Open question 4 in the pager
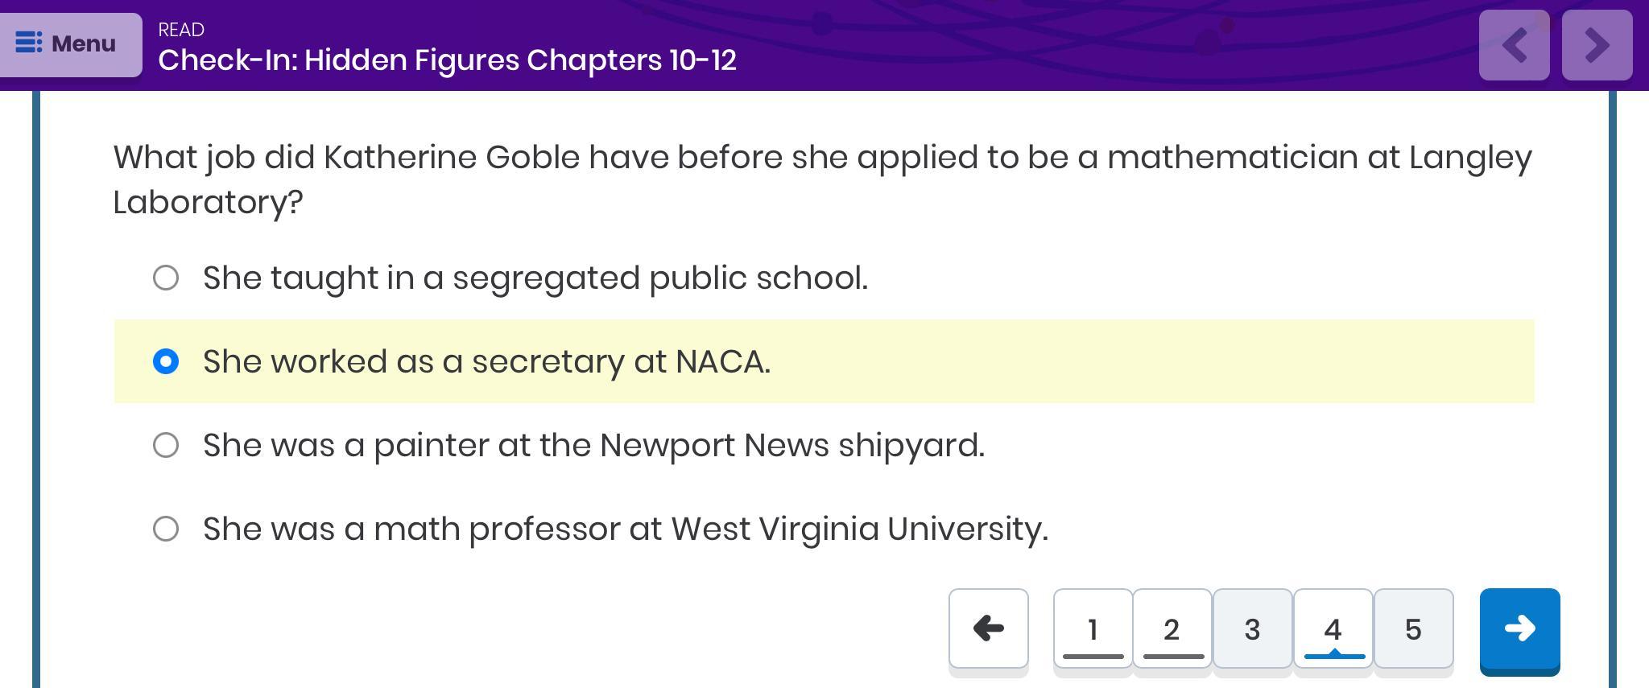 [x=1333, y=628]
